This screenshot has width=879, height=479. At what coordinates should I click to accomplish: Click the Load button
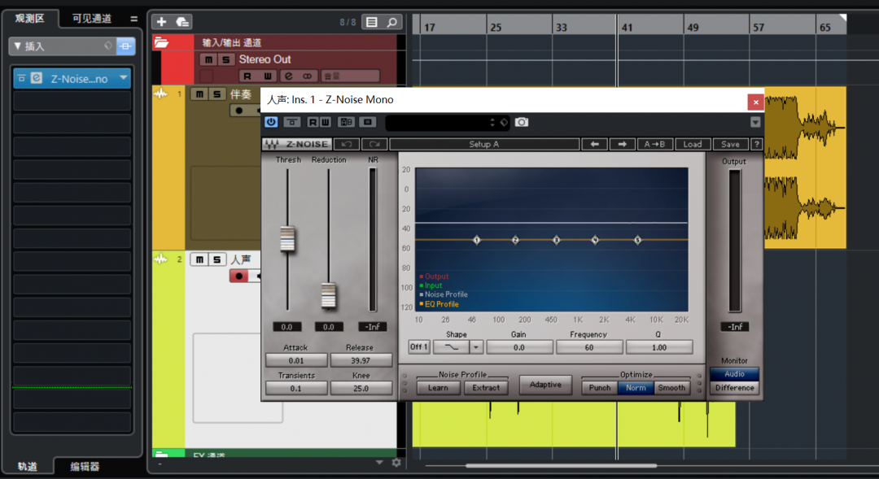(x=693, y=144)
